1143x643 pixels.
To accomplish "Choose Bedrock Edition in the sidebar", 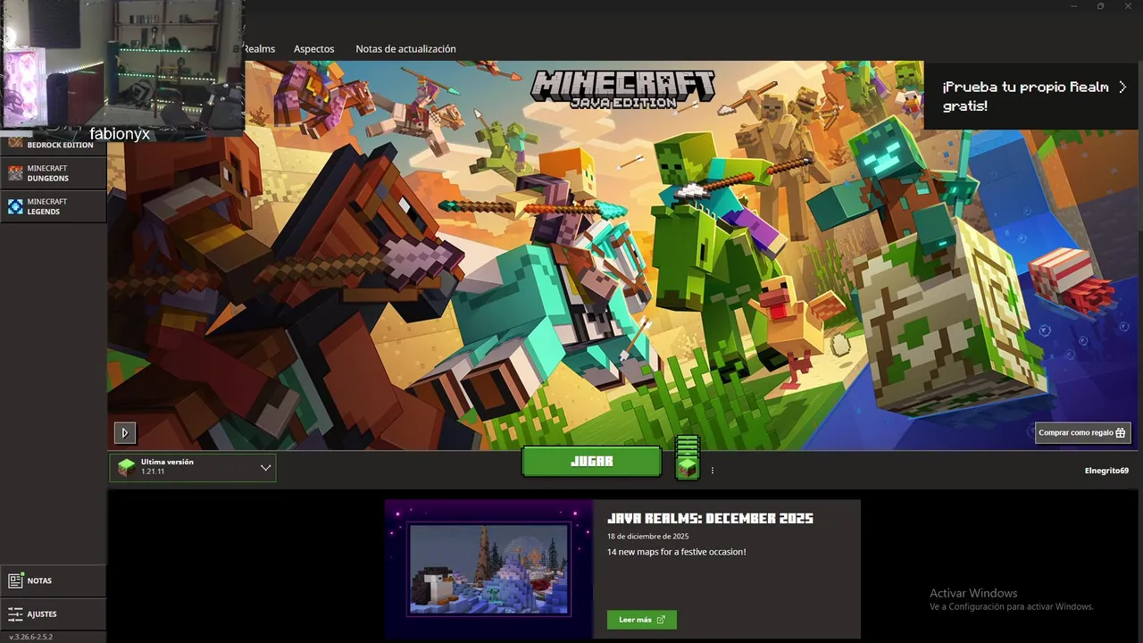I will (x=54, y=144).
